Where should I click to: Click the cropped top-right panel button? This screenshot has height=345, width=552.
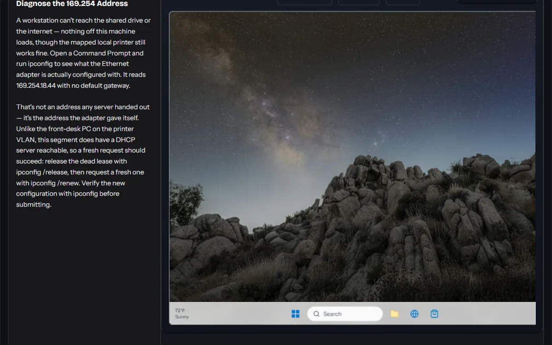[x=496, y=2]
